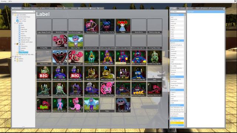Viewport: 237px width, 133px height.
Task: Spawn Nightmare Daddy thumbnail with EPIC text
Action: [x=139, y=89]
